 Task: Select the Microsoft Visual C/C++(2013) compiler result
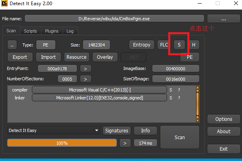coord(100,90)
